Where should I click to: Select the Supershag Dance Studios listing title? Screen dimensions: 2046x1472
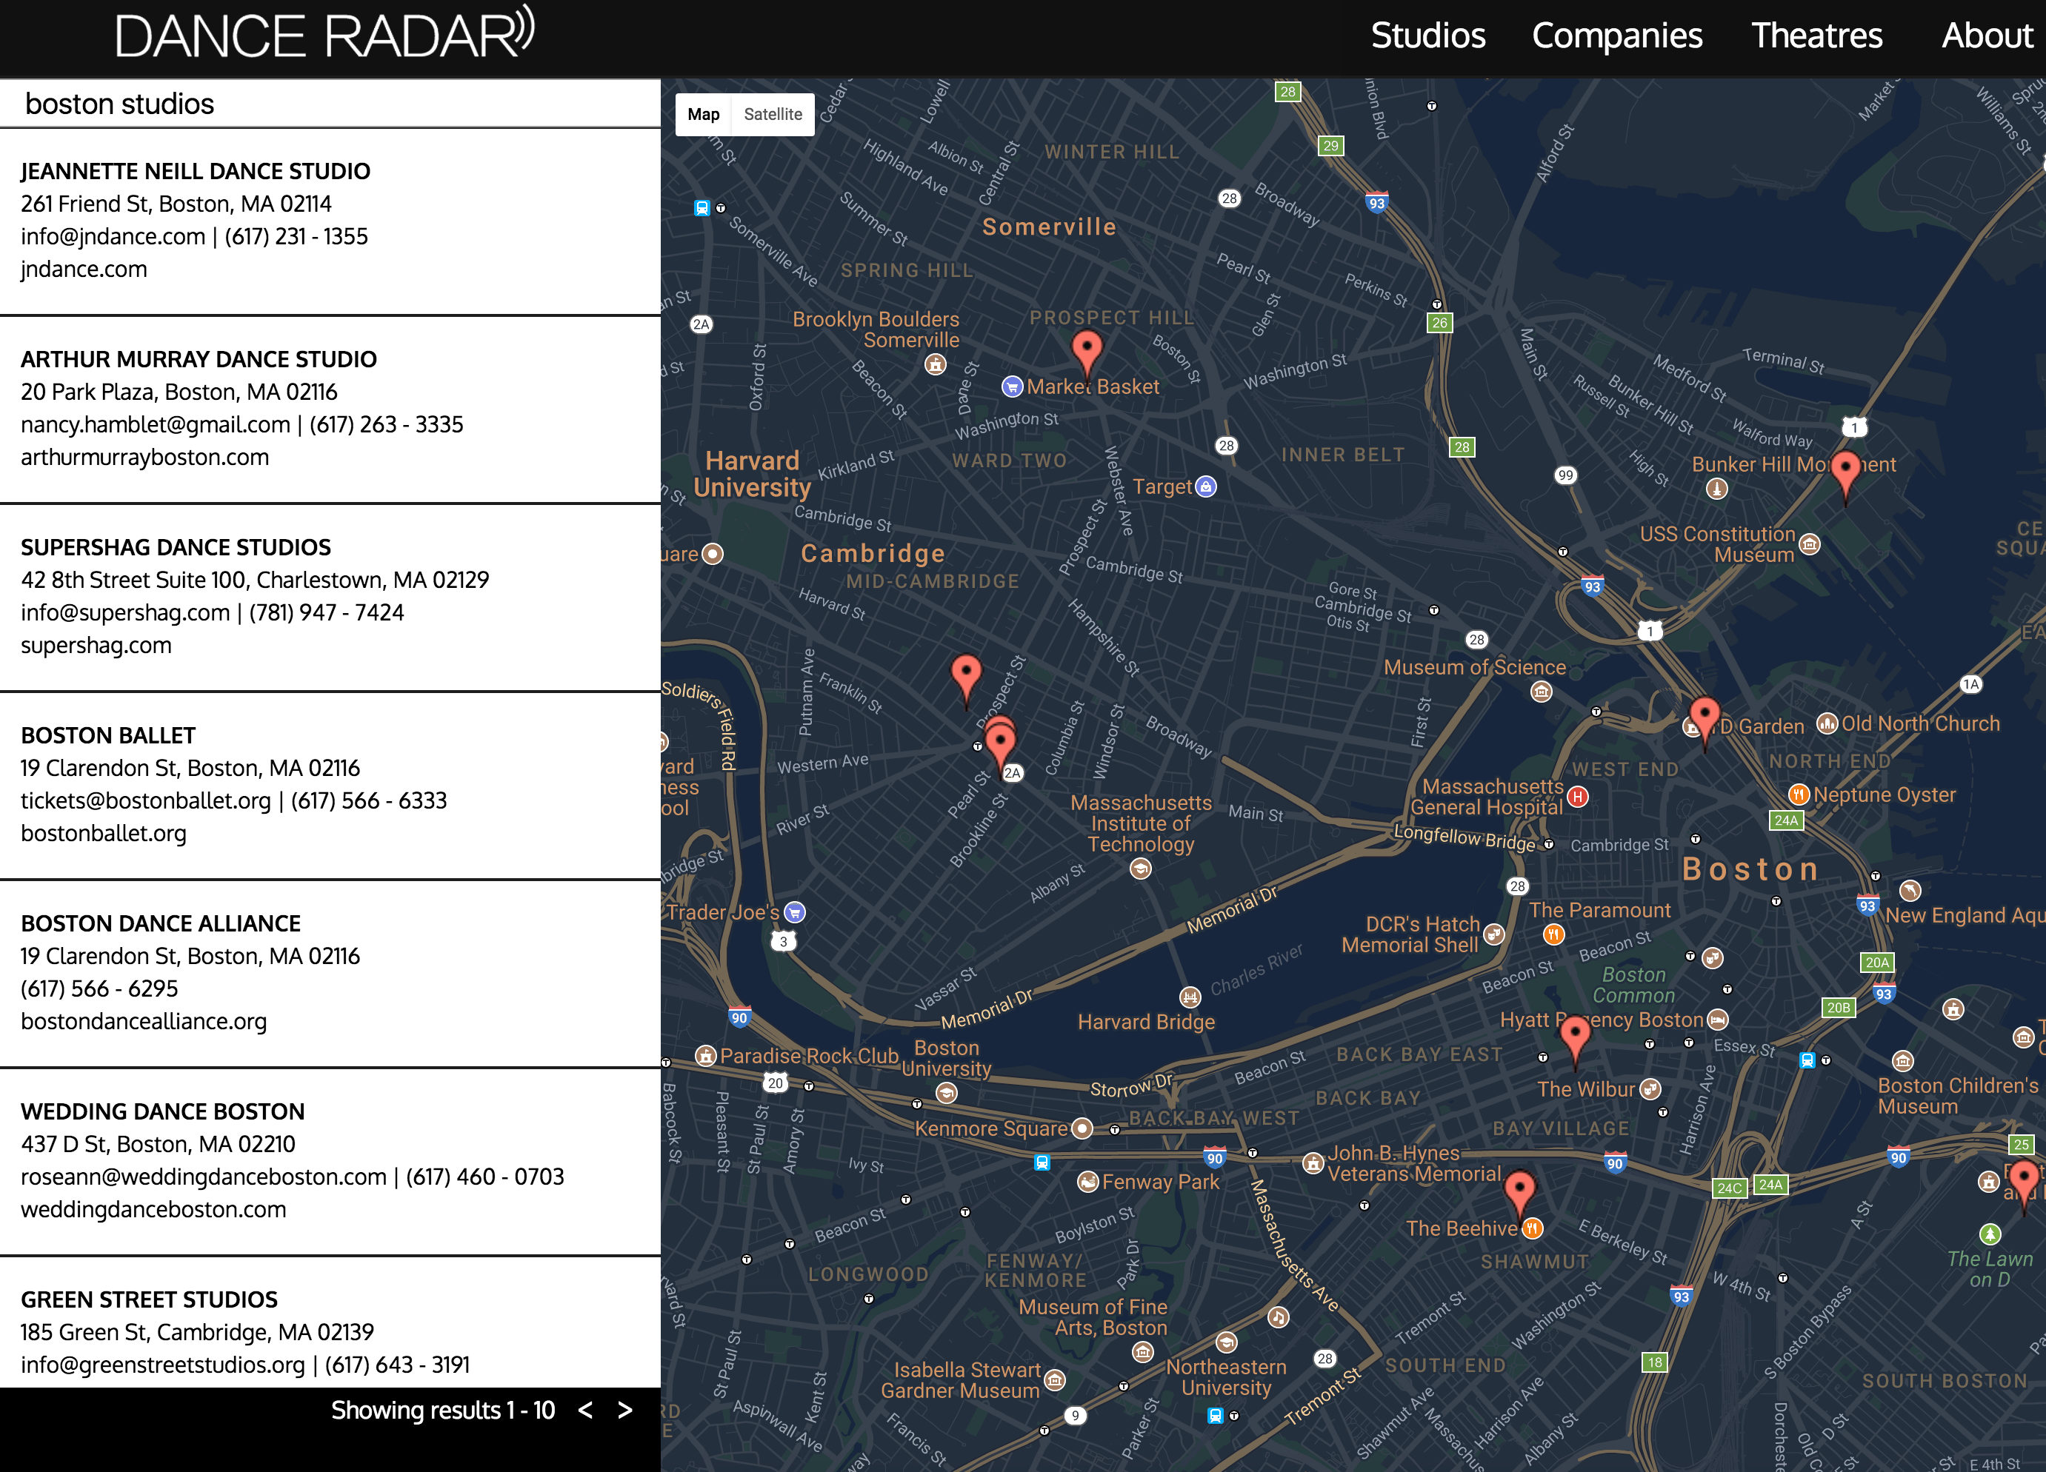[176, 547]
